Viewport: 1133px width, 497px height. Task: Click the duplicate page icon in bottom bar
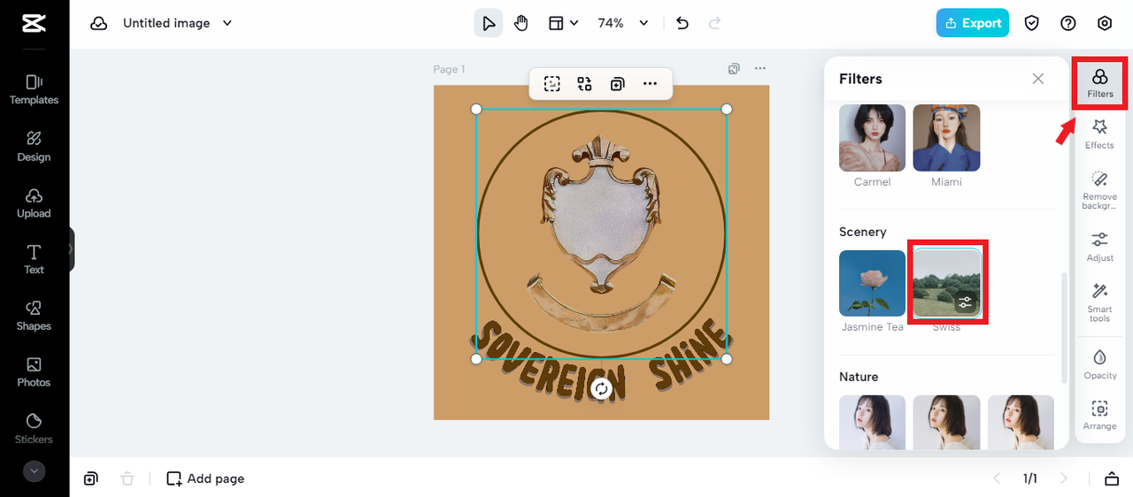coord(91,478)
